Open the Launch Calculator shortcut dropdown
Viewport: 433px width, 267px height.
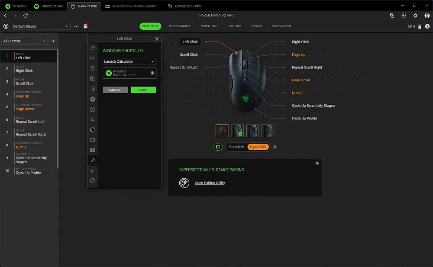click(x=129, y=61)
